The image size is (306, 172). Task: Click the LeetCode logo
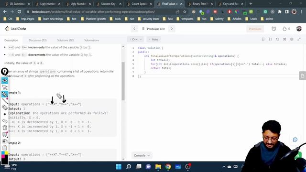pyautogui.click(x=16, y=29)
